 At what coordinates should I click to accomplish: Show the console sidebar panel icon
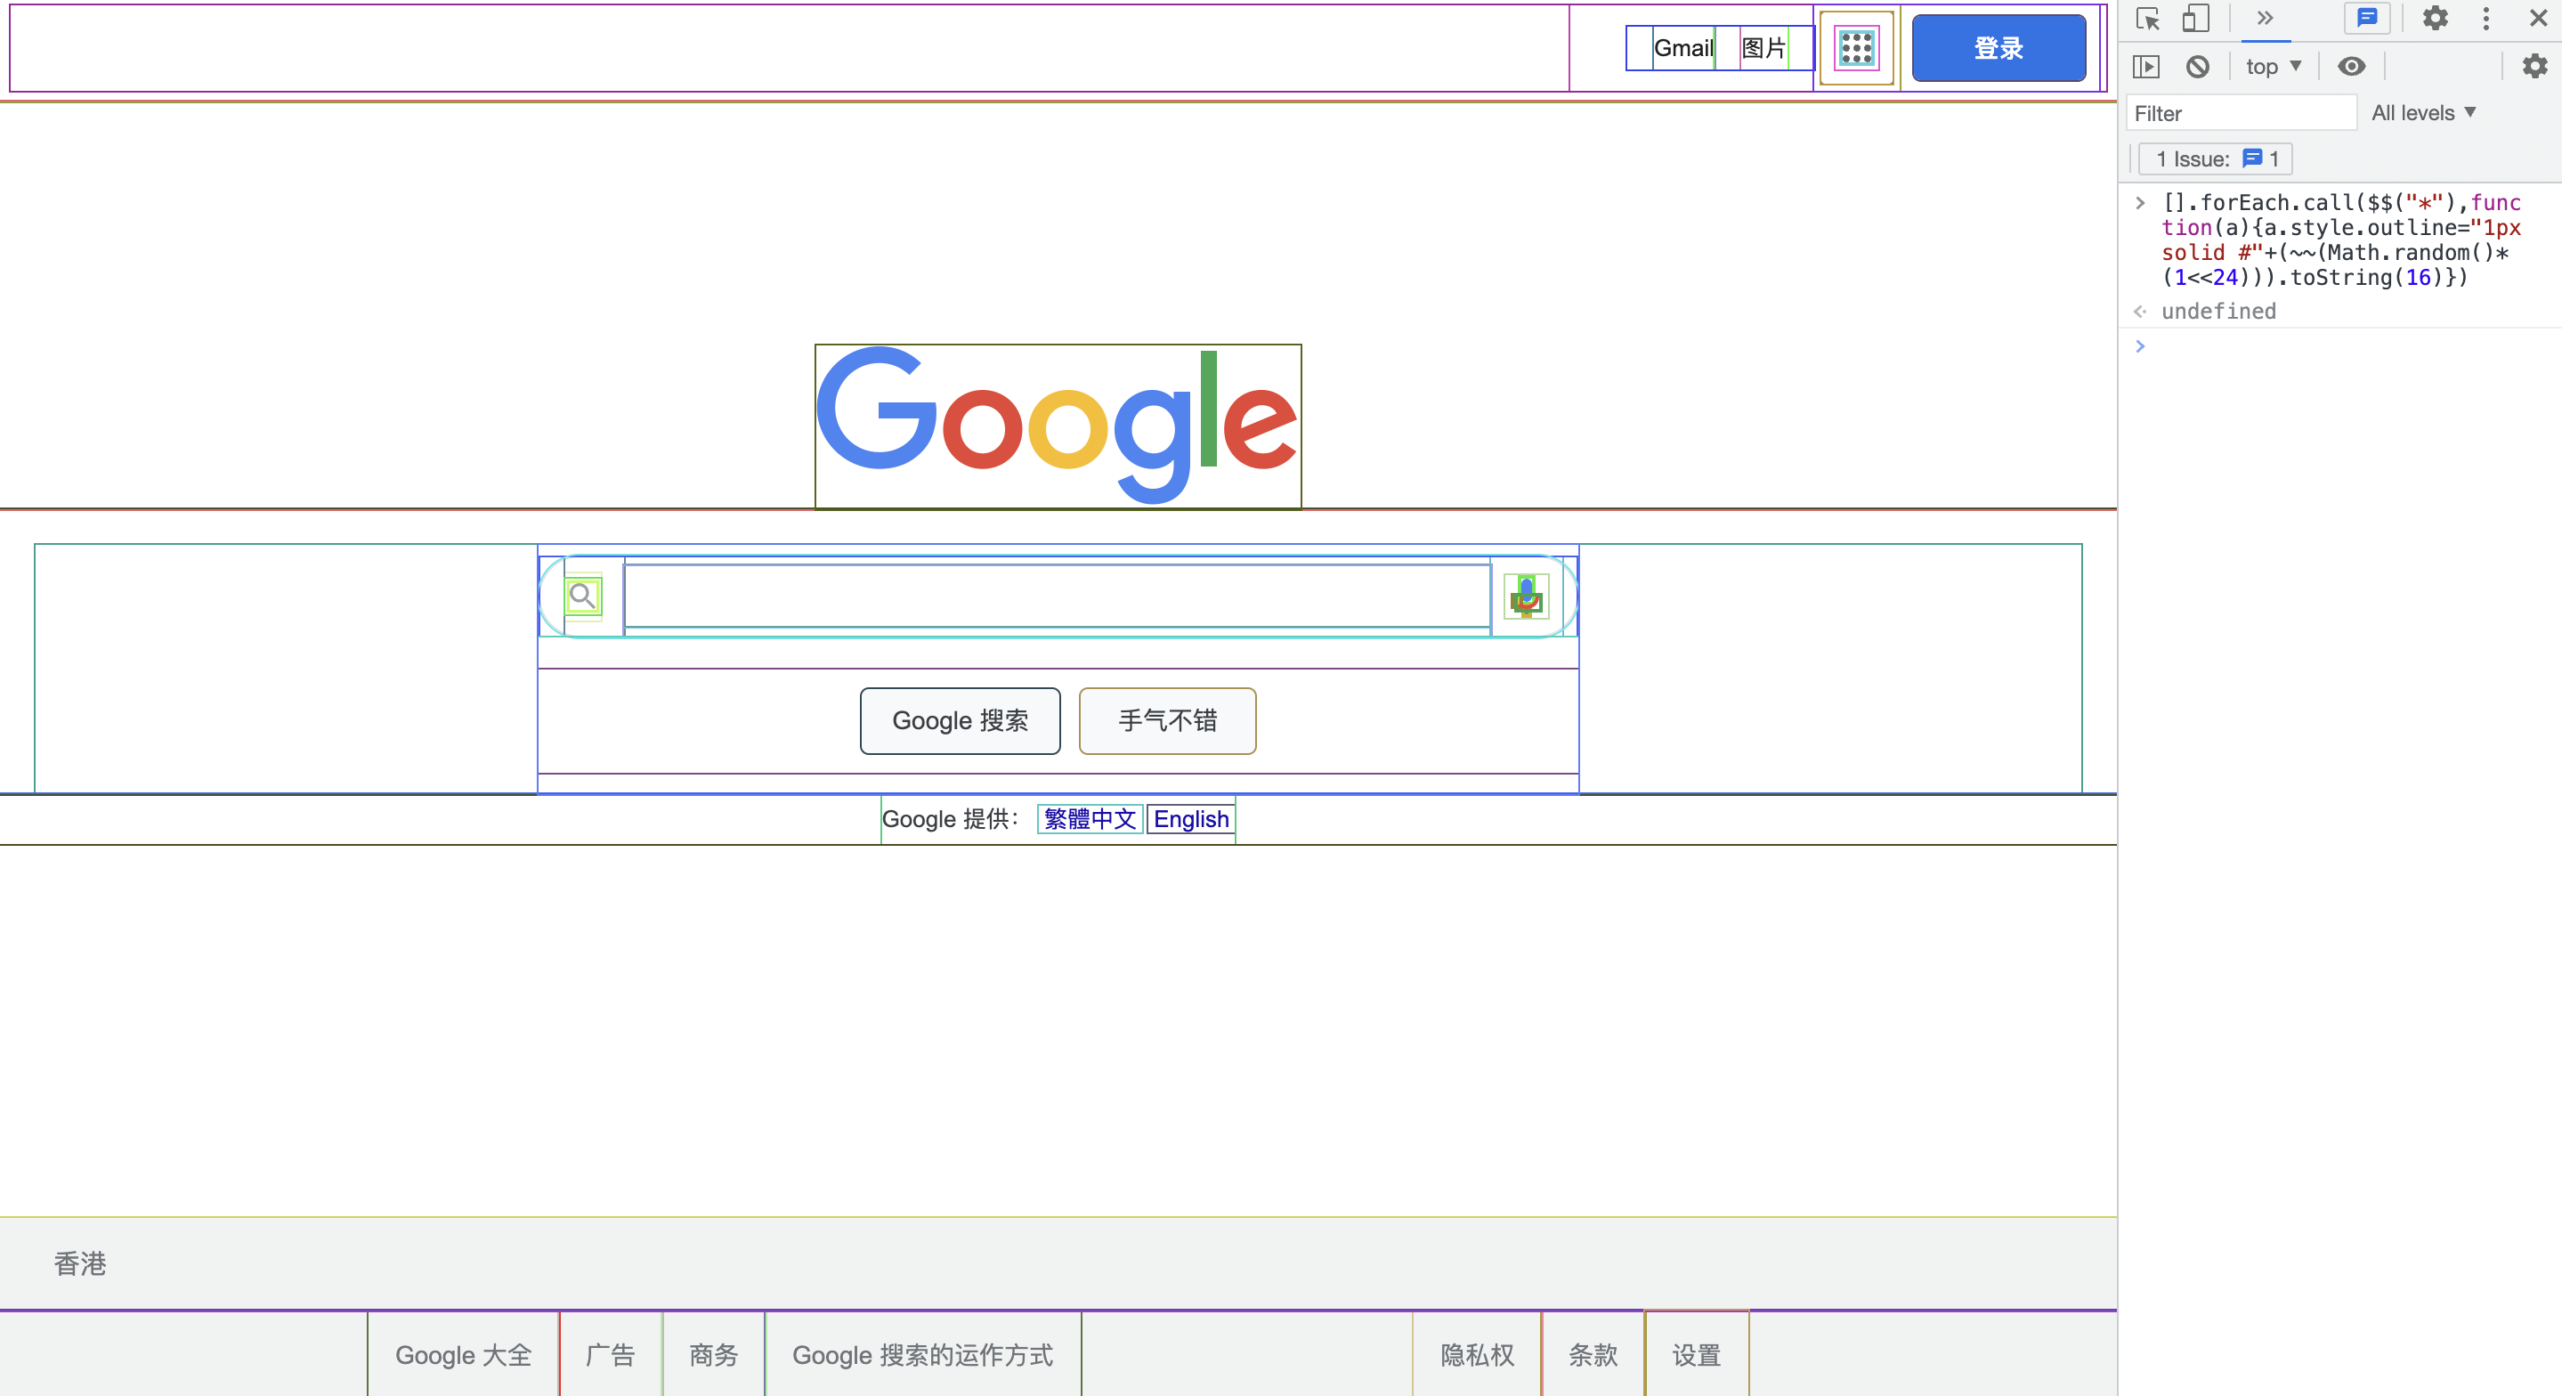point(2146,67)
